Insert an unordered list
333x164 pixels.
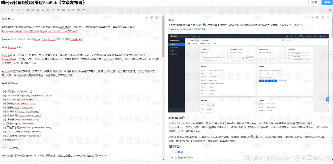(28, 10)
